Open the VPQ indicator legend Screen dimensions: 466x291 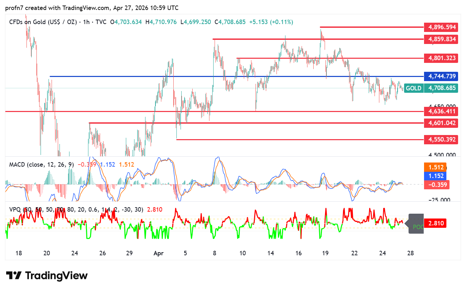pos(76,210)
